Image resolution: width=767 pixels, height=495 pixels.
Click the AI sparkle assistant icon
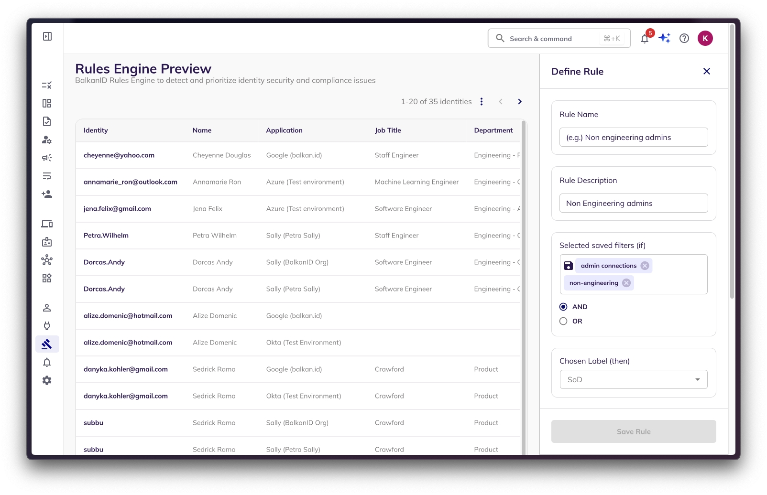[665, 38]
